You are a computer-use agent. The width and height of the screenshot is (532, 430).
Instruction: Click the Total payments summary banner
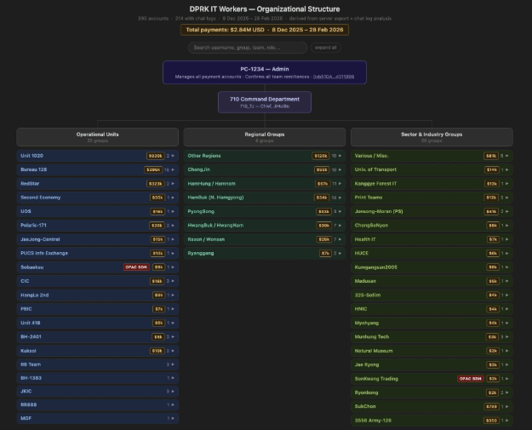coord(265,30)
